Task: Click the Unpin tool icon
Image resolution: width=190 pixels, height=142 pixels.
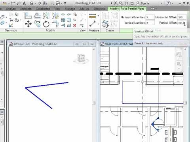Action: click(x=75, y=14)
